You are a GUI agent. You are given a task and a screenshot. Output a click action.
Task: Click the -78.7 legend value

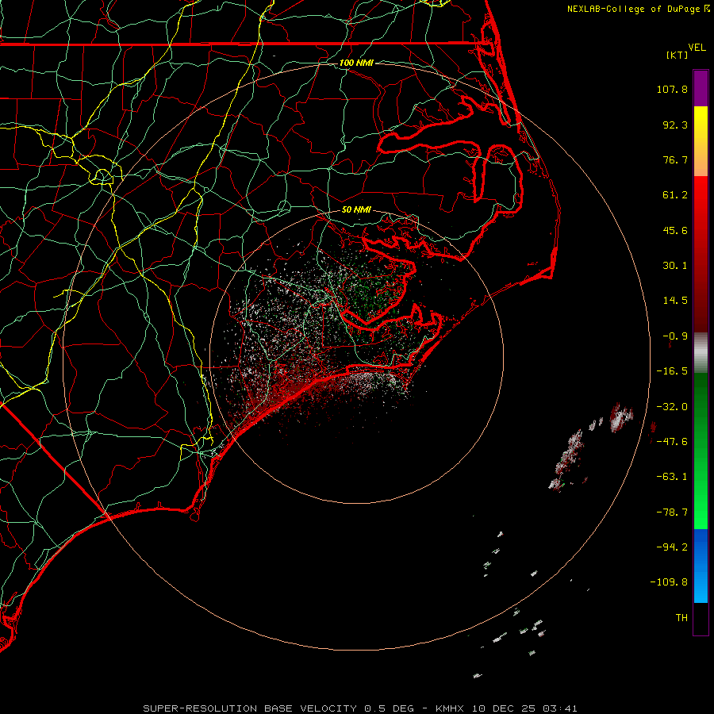[672, 512]
